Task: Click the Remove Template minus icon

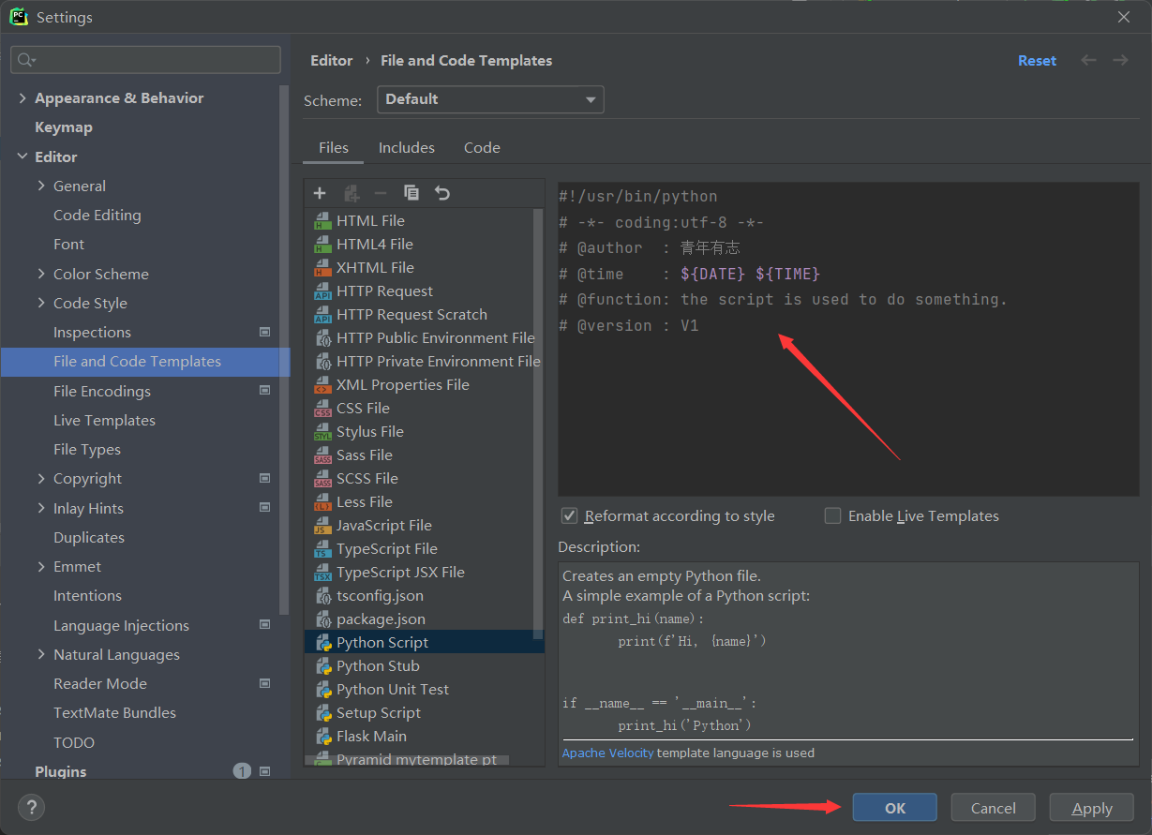Action: (x=381, y=193)
